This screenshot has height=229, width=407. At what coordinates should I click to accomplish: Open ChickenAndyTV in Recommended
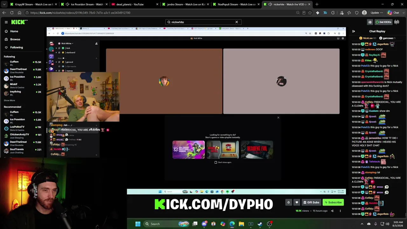[x=23, y=135]
